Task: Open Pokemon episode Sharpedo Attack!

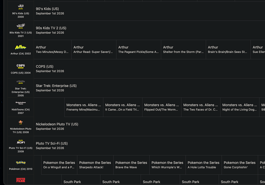Action: [x=95, y=165]
